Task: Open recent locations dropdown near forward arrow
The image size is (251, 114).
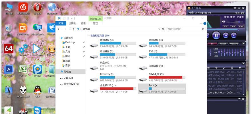Action: coord(69,29)
